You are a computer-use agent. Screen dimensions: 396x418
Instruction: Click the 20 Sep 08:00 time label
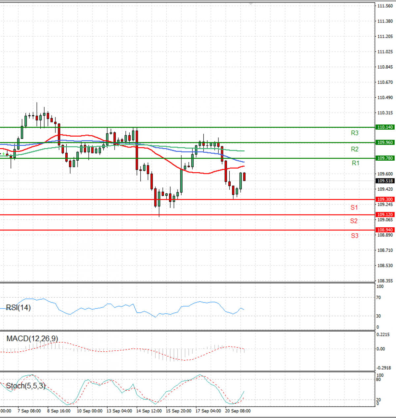tap(238, 411)
